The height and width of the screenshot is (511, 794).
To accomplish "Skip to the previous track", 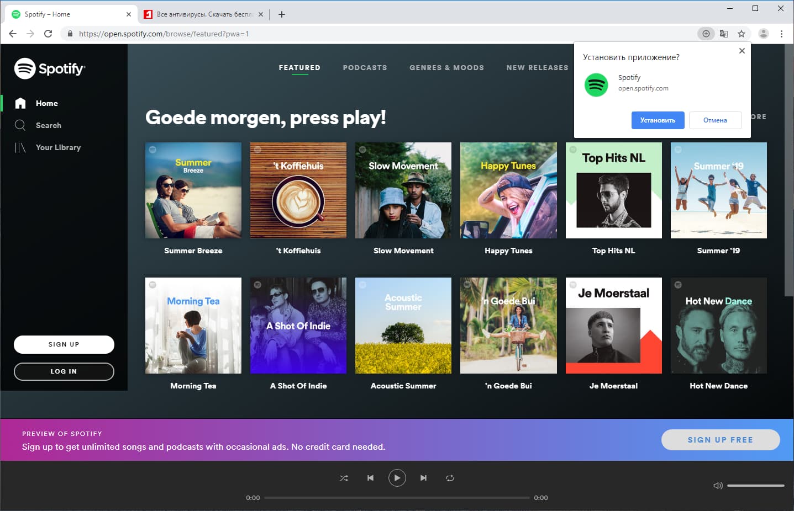I will click(370, 478).
